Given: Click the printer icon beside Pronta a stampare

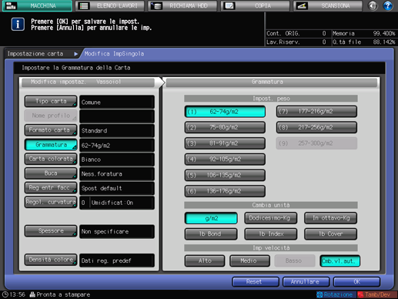Looking at the screenshot, I should (32, 294).
